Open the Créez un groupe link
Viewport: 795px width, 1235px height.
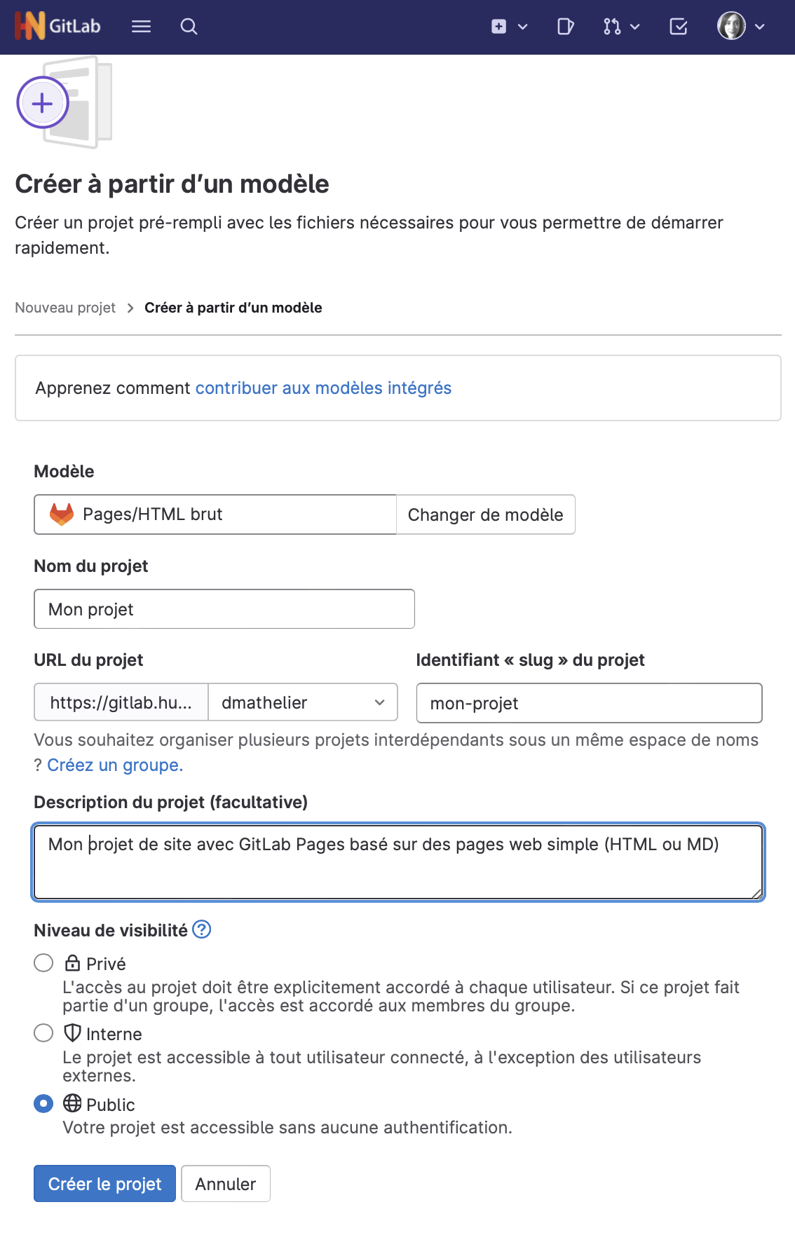coord(115,765)
